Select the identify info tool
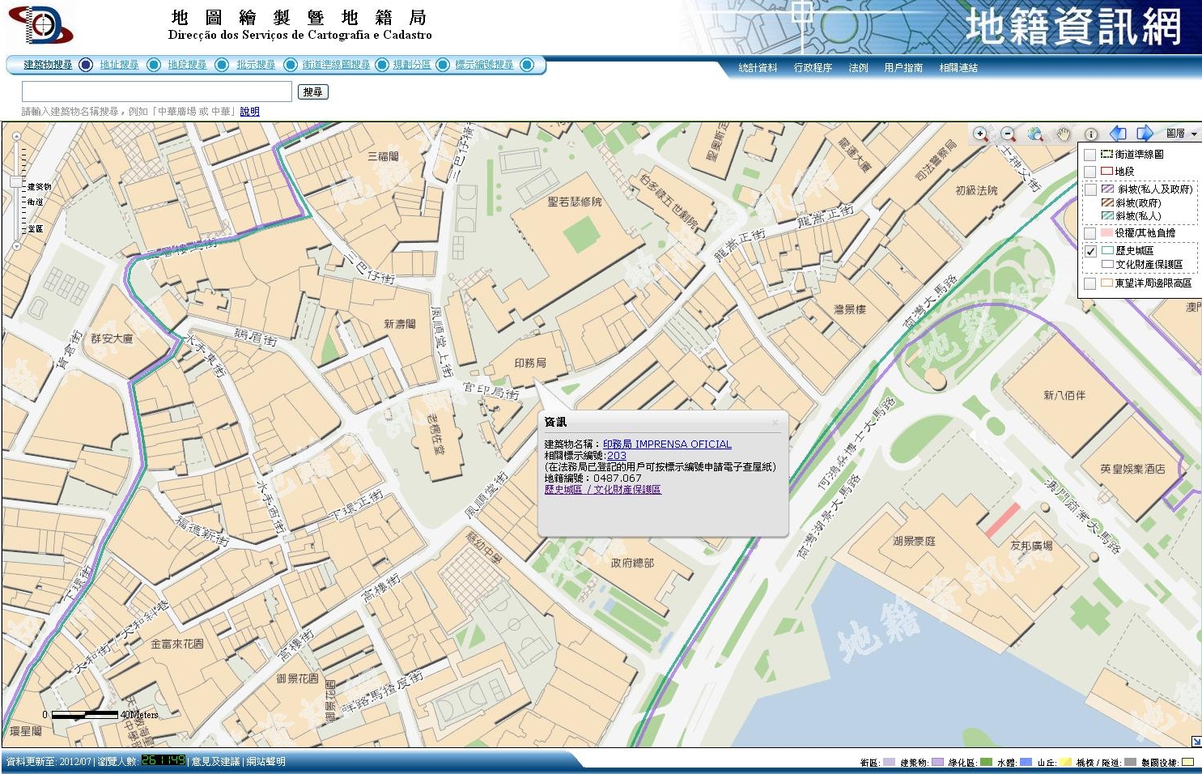 (1090, 134)
